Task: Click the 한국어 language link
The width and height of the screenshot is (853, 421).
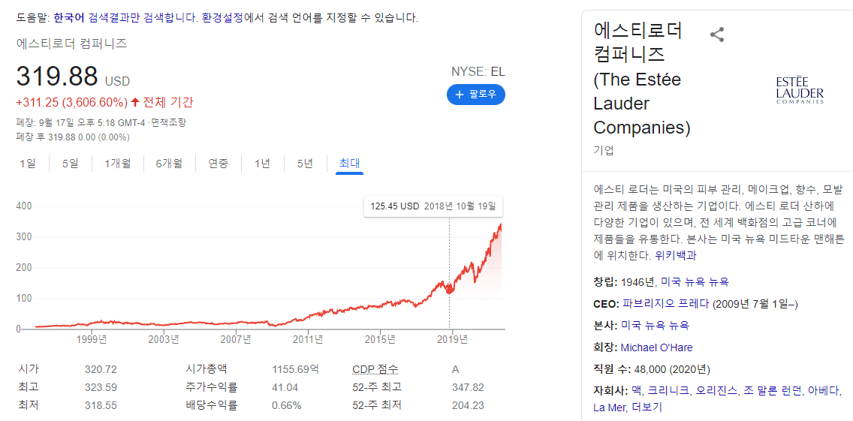Action: pos(69,17)
